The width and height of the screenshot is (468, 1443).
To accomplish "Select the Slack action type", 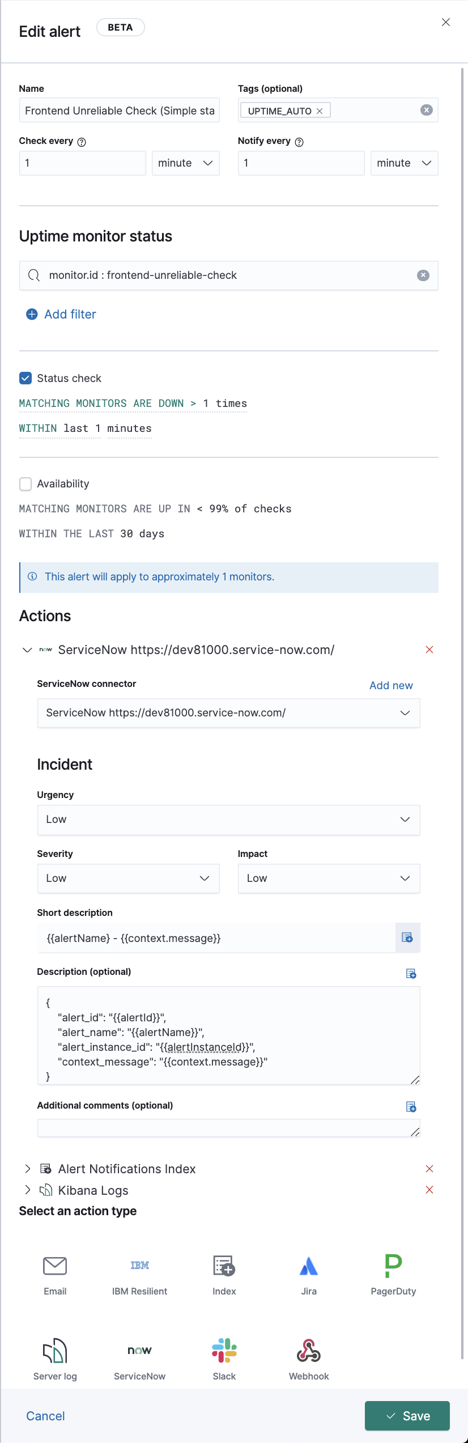I will [224, 1355].
